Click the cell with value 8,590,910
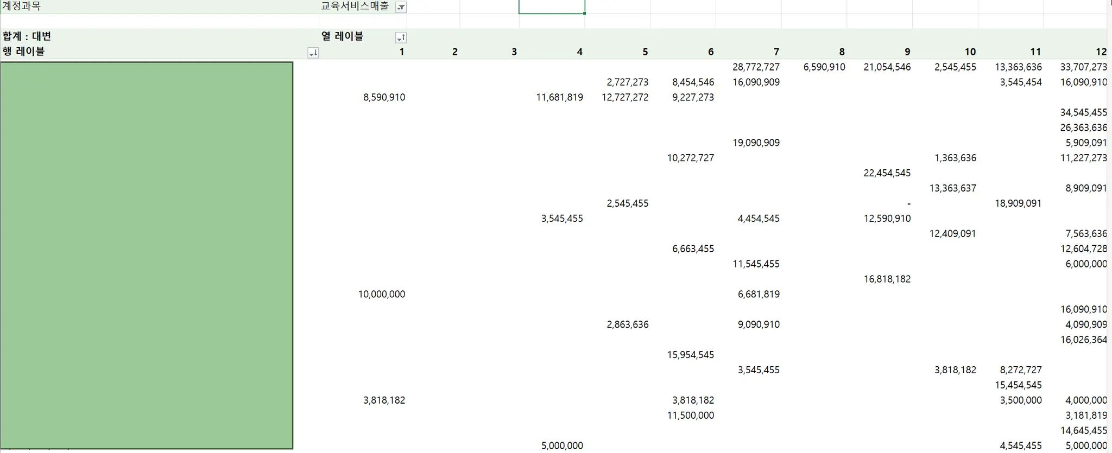Image resolution: width=1112 pixels, height=453 pixels. pyautogui.click(x=384, y=98)
